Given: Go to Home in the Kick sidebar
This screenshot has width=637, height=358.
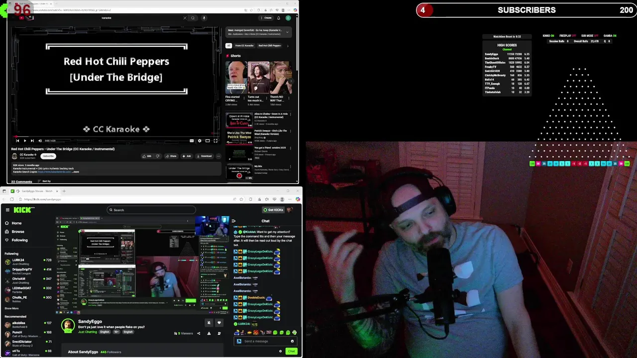Looking at the screenshot, I should pos(13,223).
